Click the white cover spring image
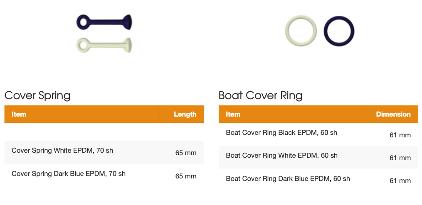This screenshot has width=422, height=205. coord(104,45)
